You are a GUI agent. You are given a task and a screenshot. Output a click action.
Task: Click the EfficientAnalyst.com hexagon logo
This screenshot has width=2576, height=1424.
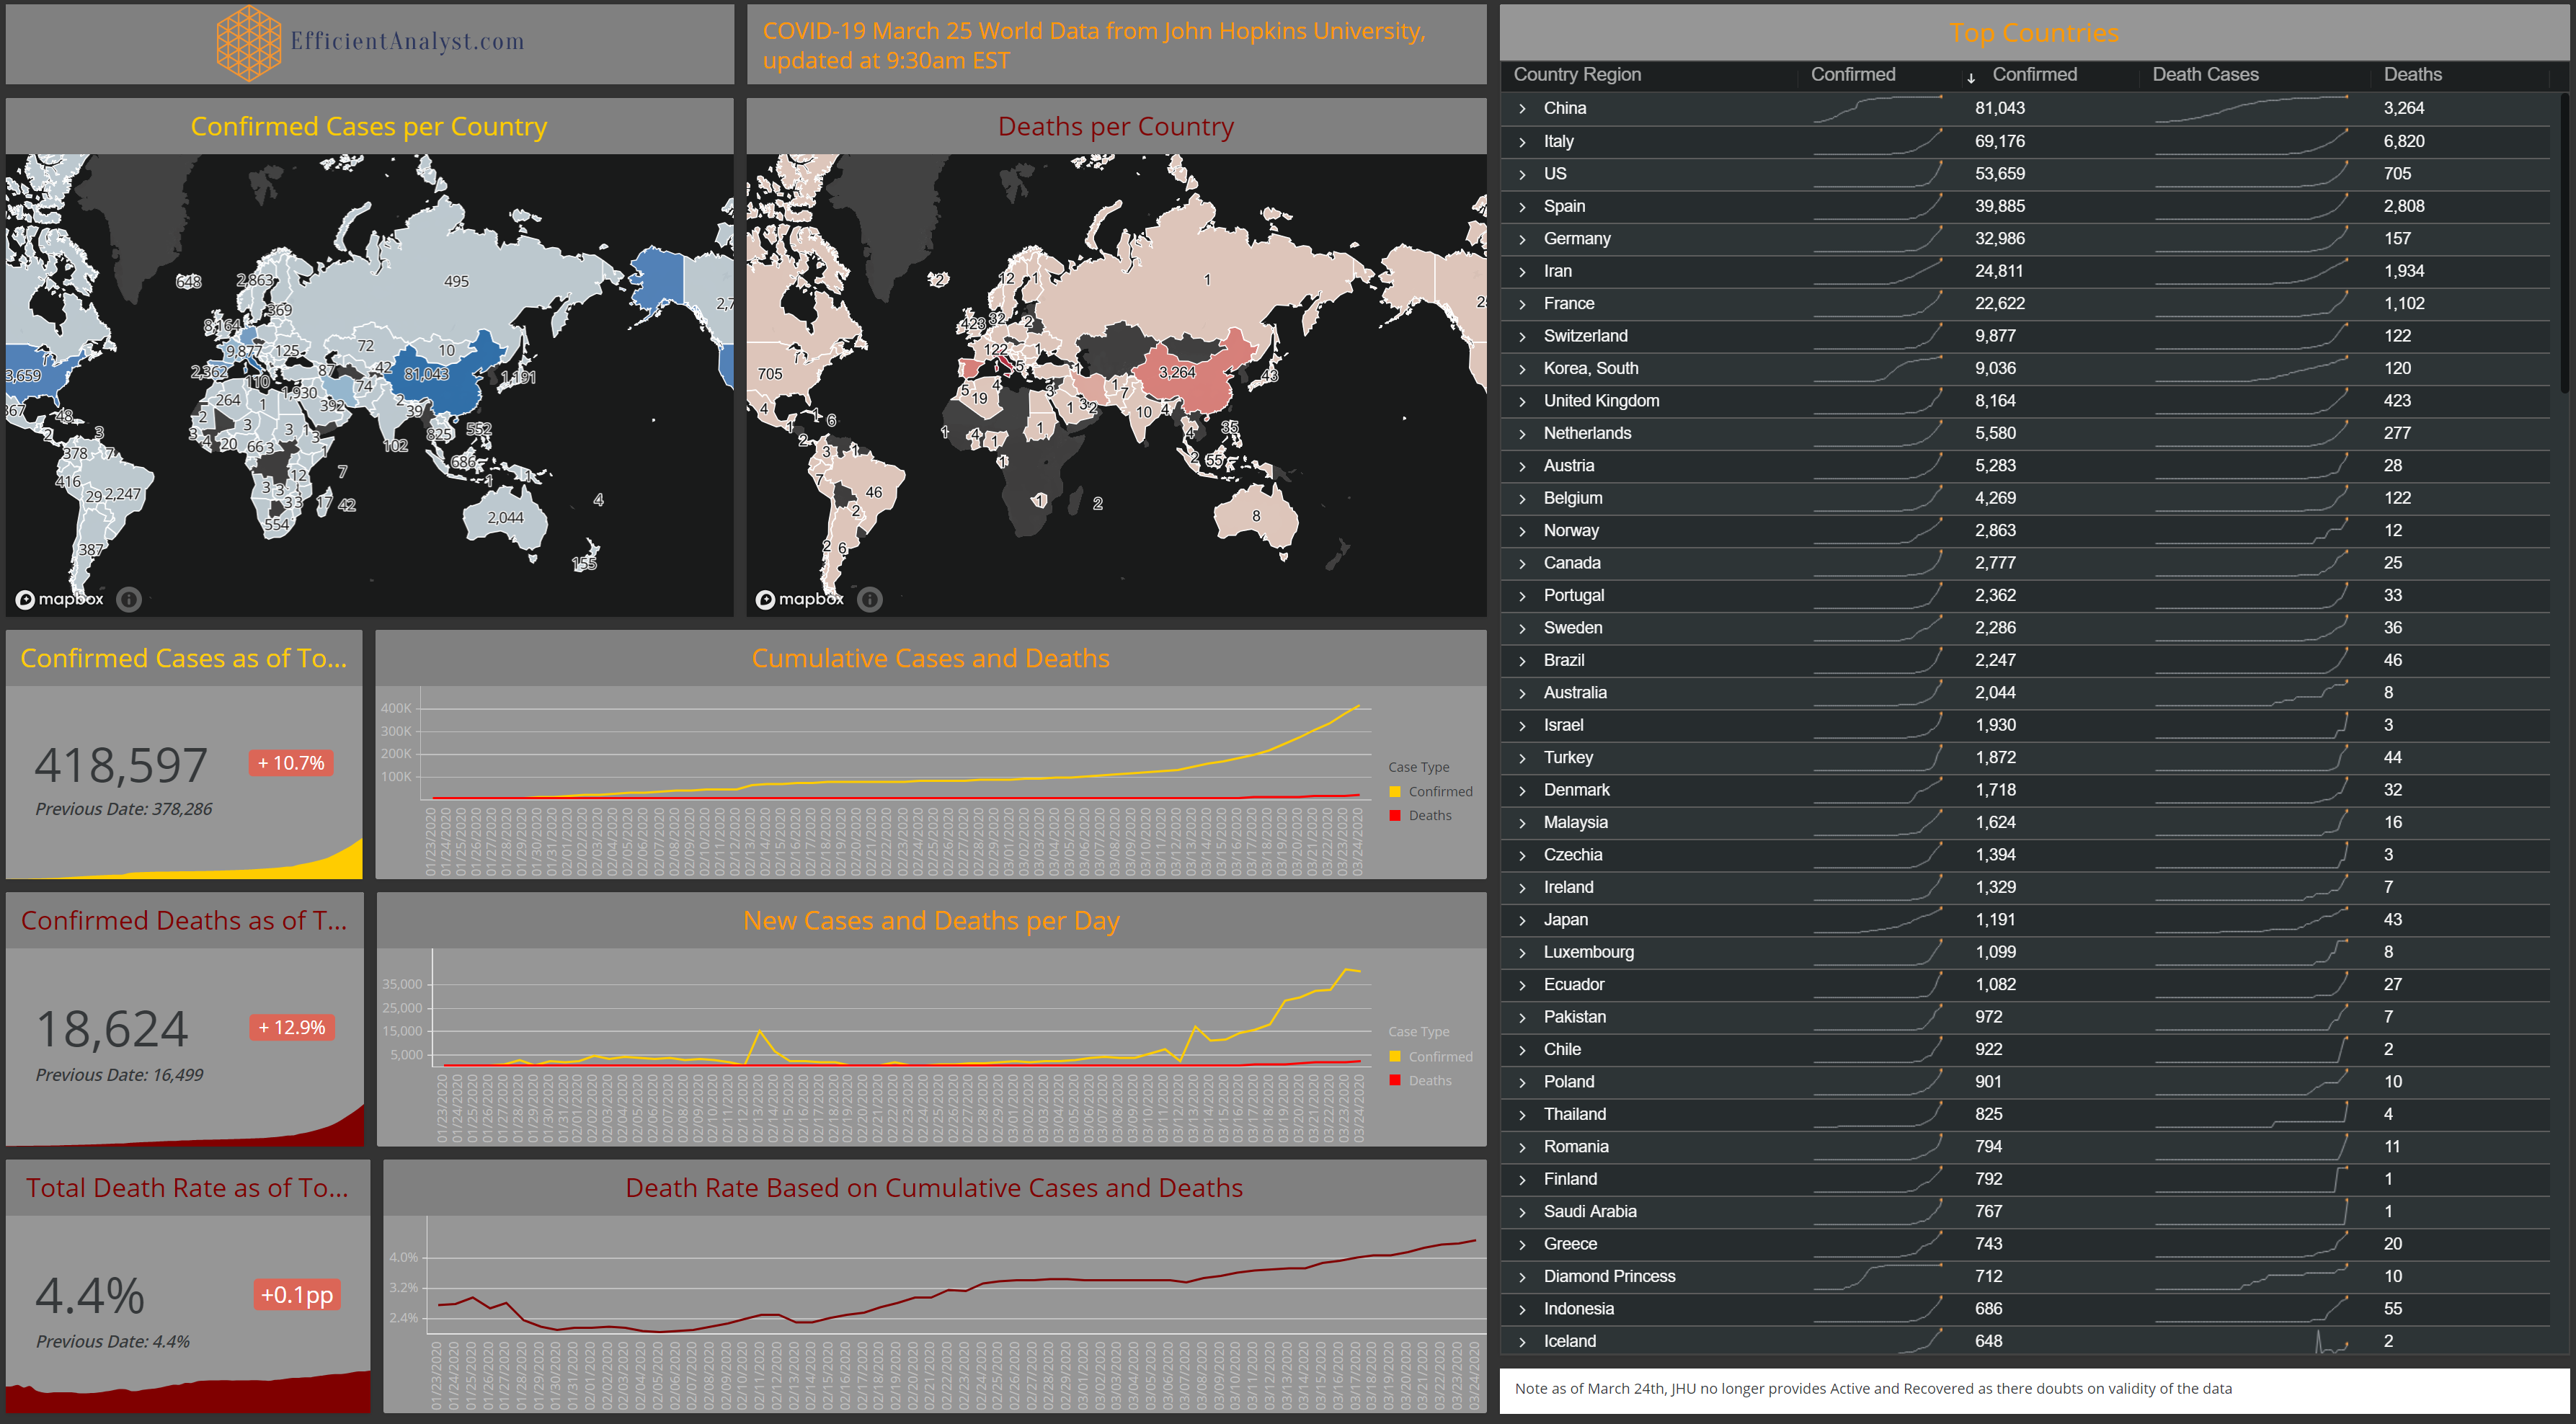coord(248,42)
